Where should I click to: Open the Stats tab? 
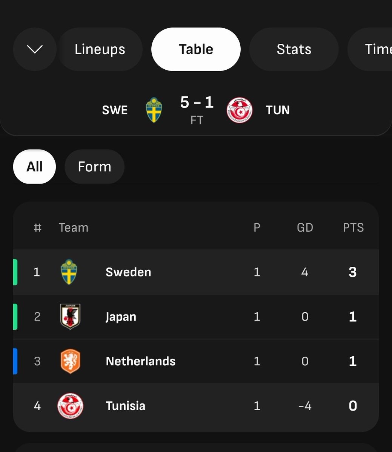294,49
